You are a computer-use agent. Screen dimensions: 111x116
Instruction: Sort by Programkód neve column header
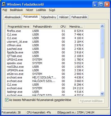point(18,27)
